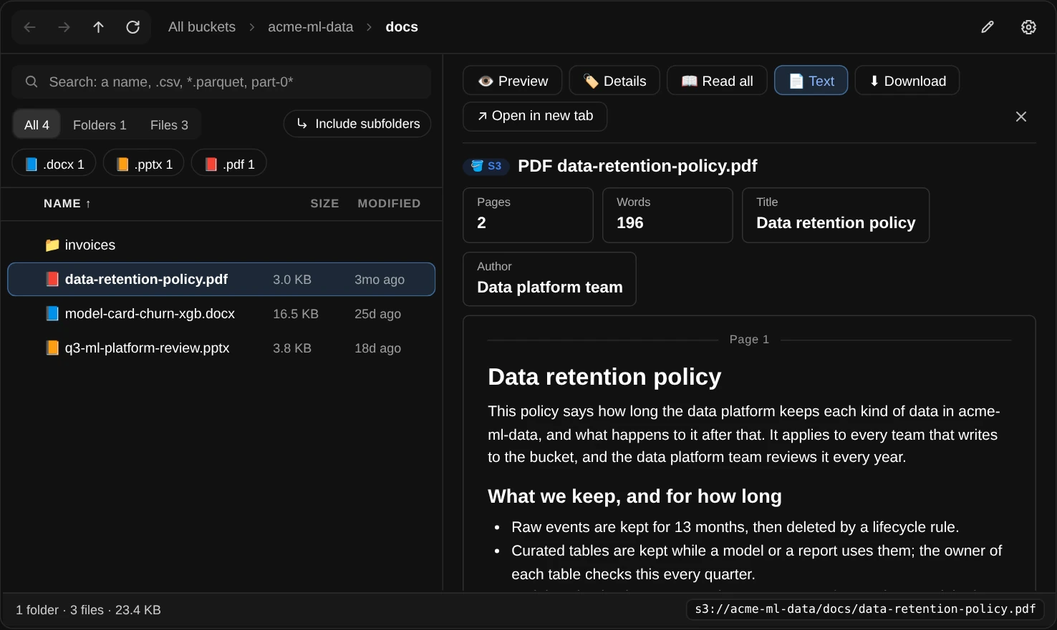
Task: Refresh the docs folder listing
Action: click(x=132, y=27)
